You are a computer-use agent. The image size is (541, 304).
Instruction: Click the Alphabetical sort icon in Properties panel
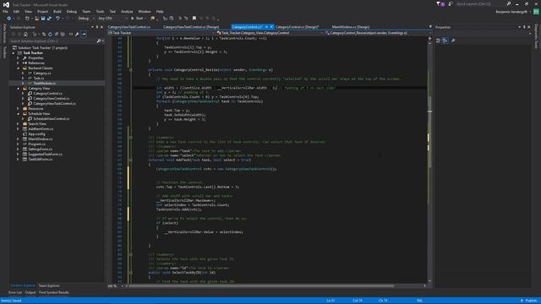[x=445, y=41]
